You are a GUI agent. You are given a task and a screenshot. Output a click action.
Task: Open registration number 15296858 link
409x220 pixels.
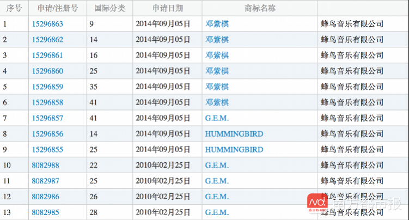(47, 102)
